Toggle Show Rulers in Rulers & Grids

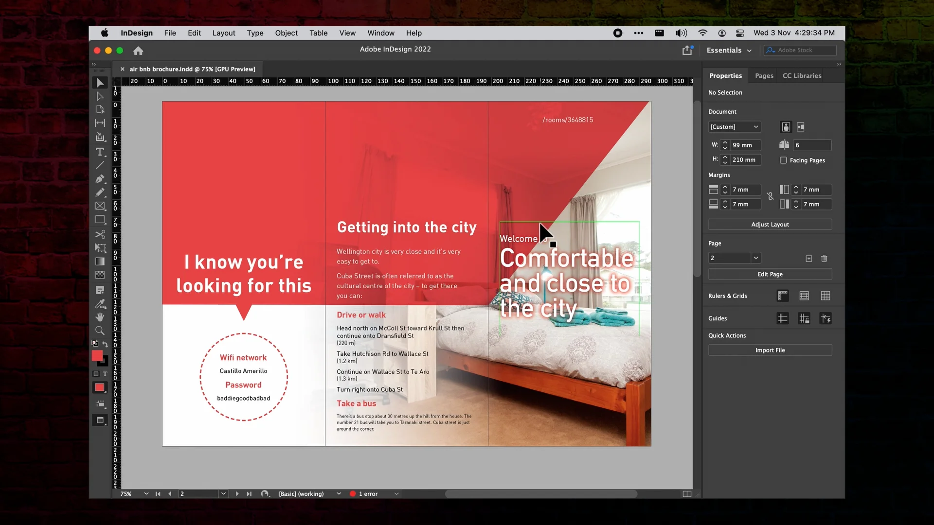click(x=783, y=296)
